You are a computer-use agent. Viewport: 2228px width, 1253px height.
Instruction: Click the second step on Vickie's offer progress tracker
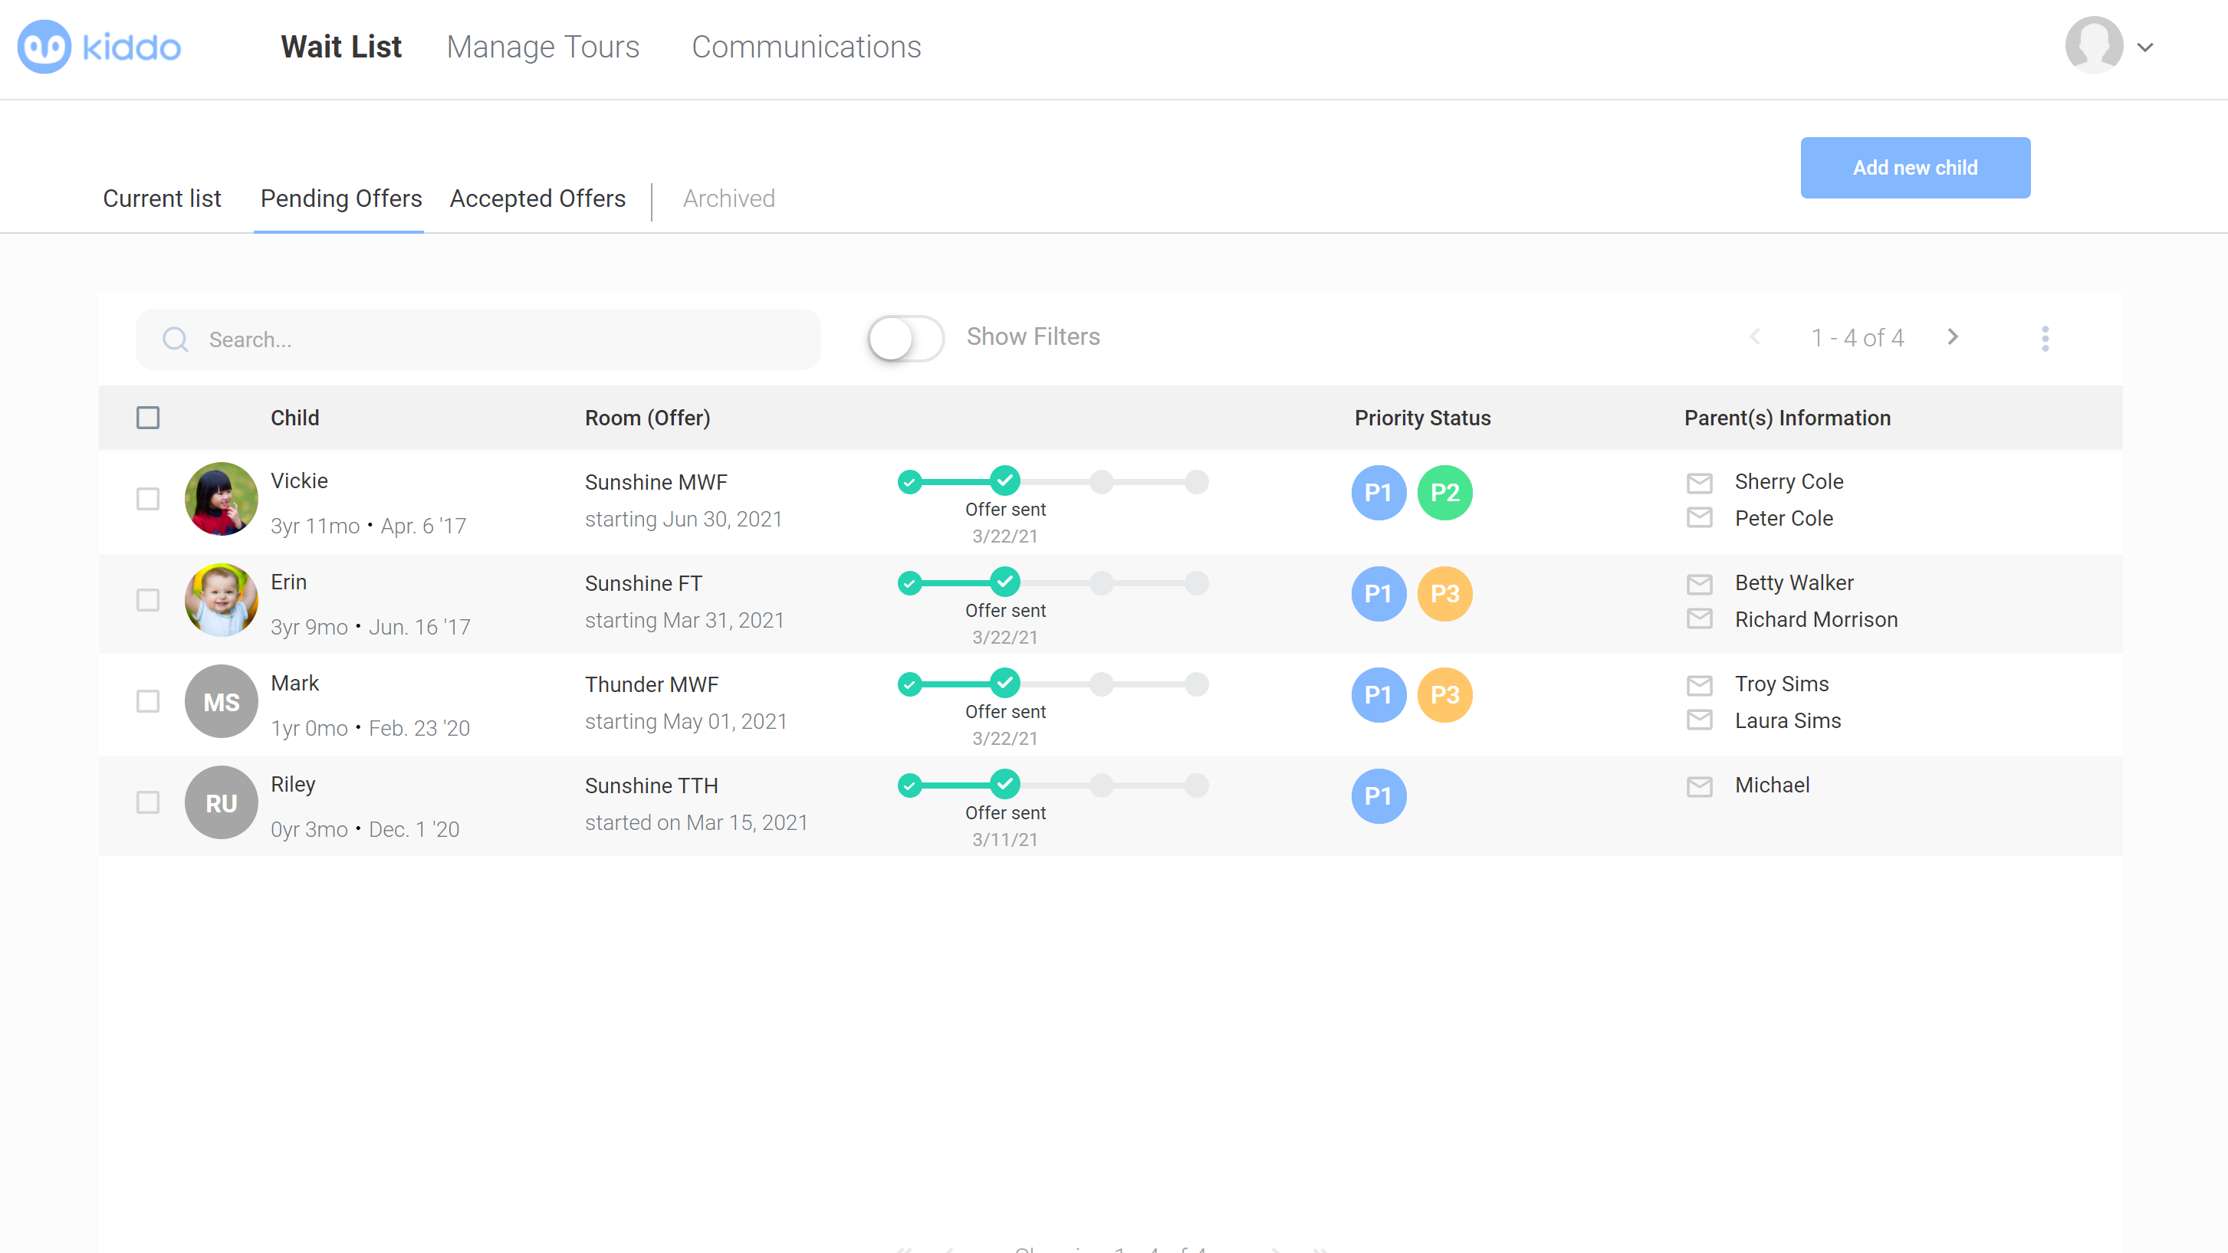point(1004,480)
